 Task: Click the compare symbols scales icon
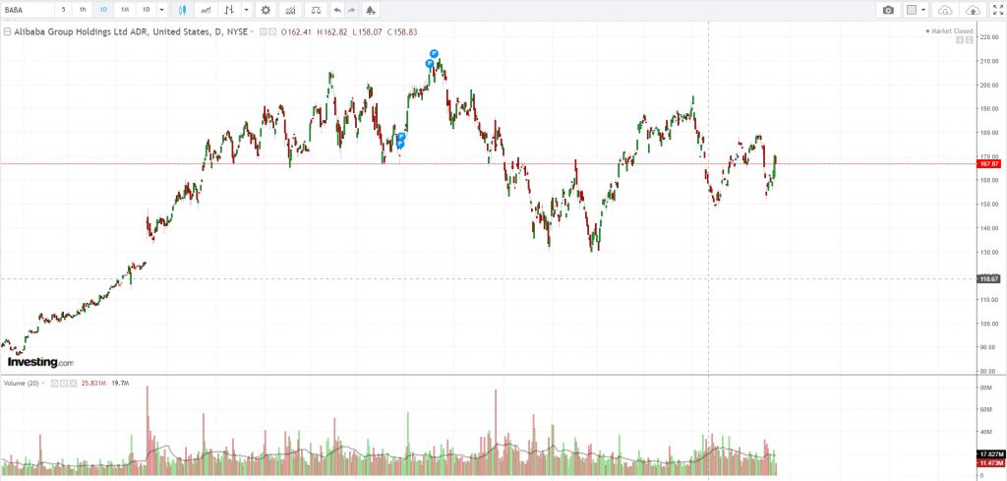coord(317,10)
